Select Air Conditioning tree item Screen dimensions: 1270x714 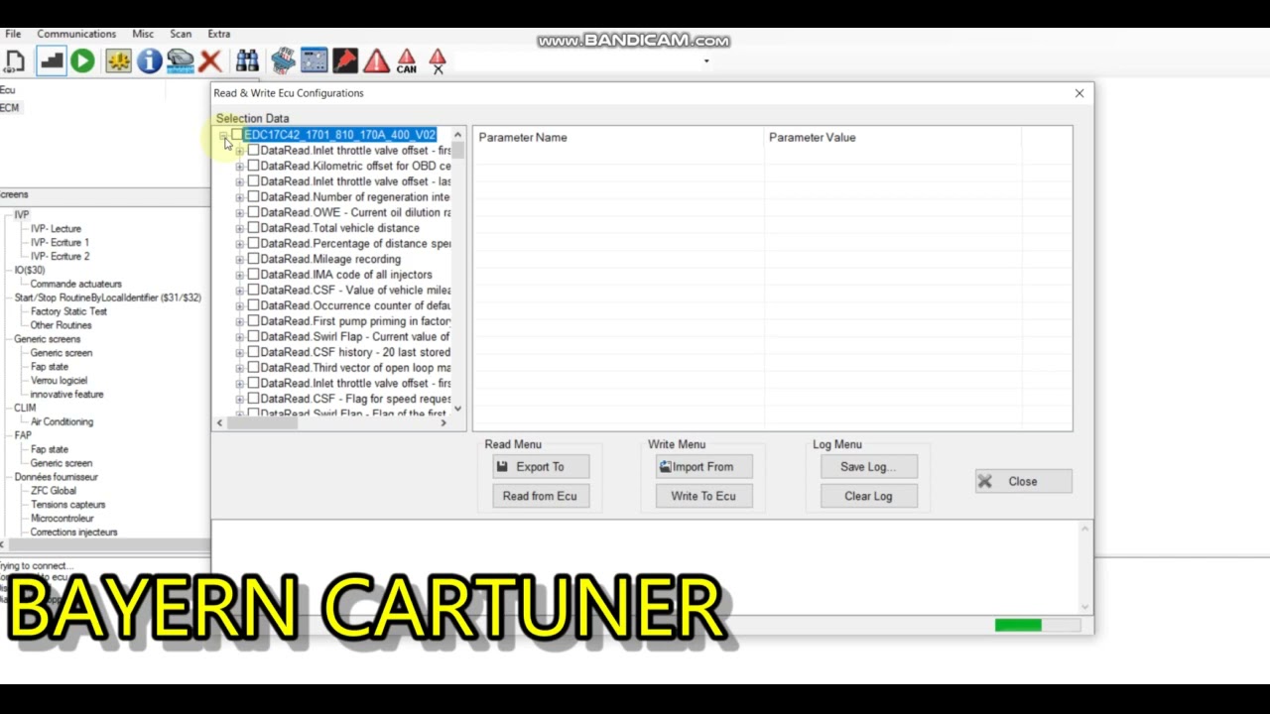(x=62, y=422)
